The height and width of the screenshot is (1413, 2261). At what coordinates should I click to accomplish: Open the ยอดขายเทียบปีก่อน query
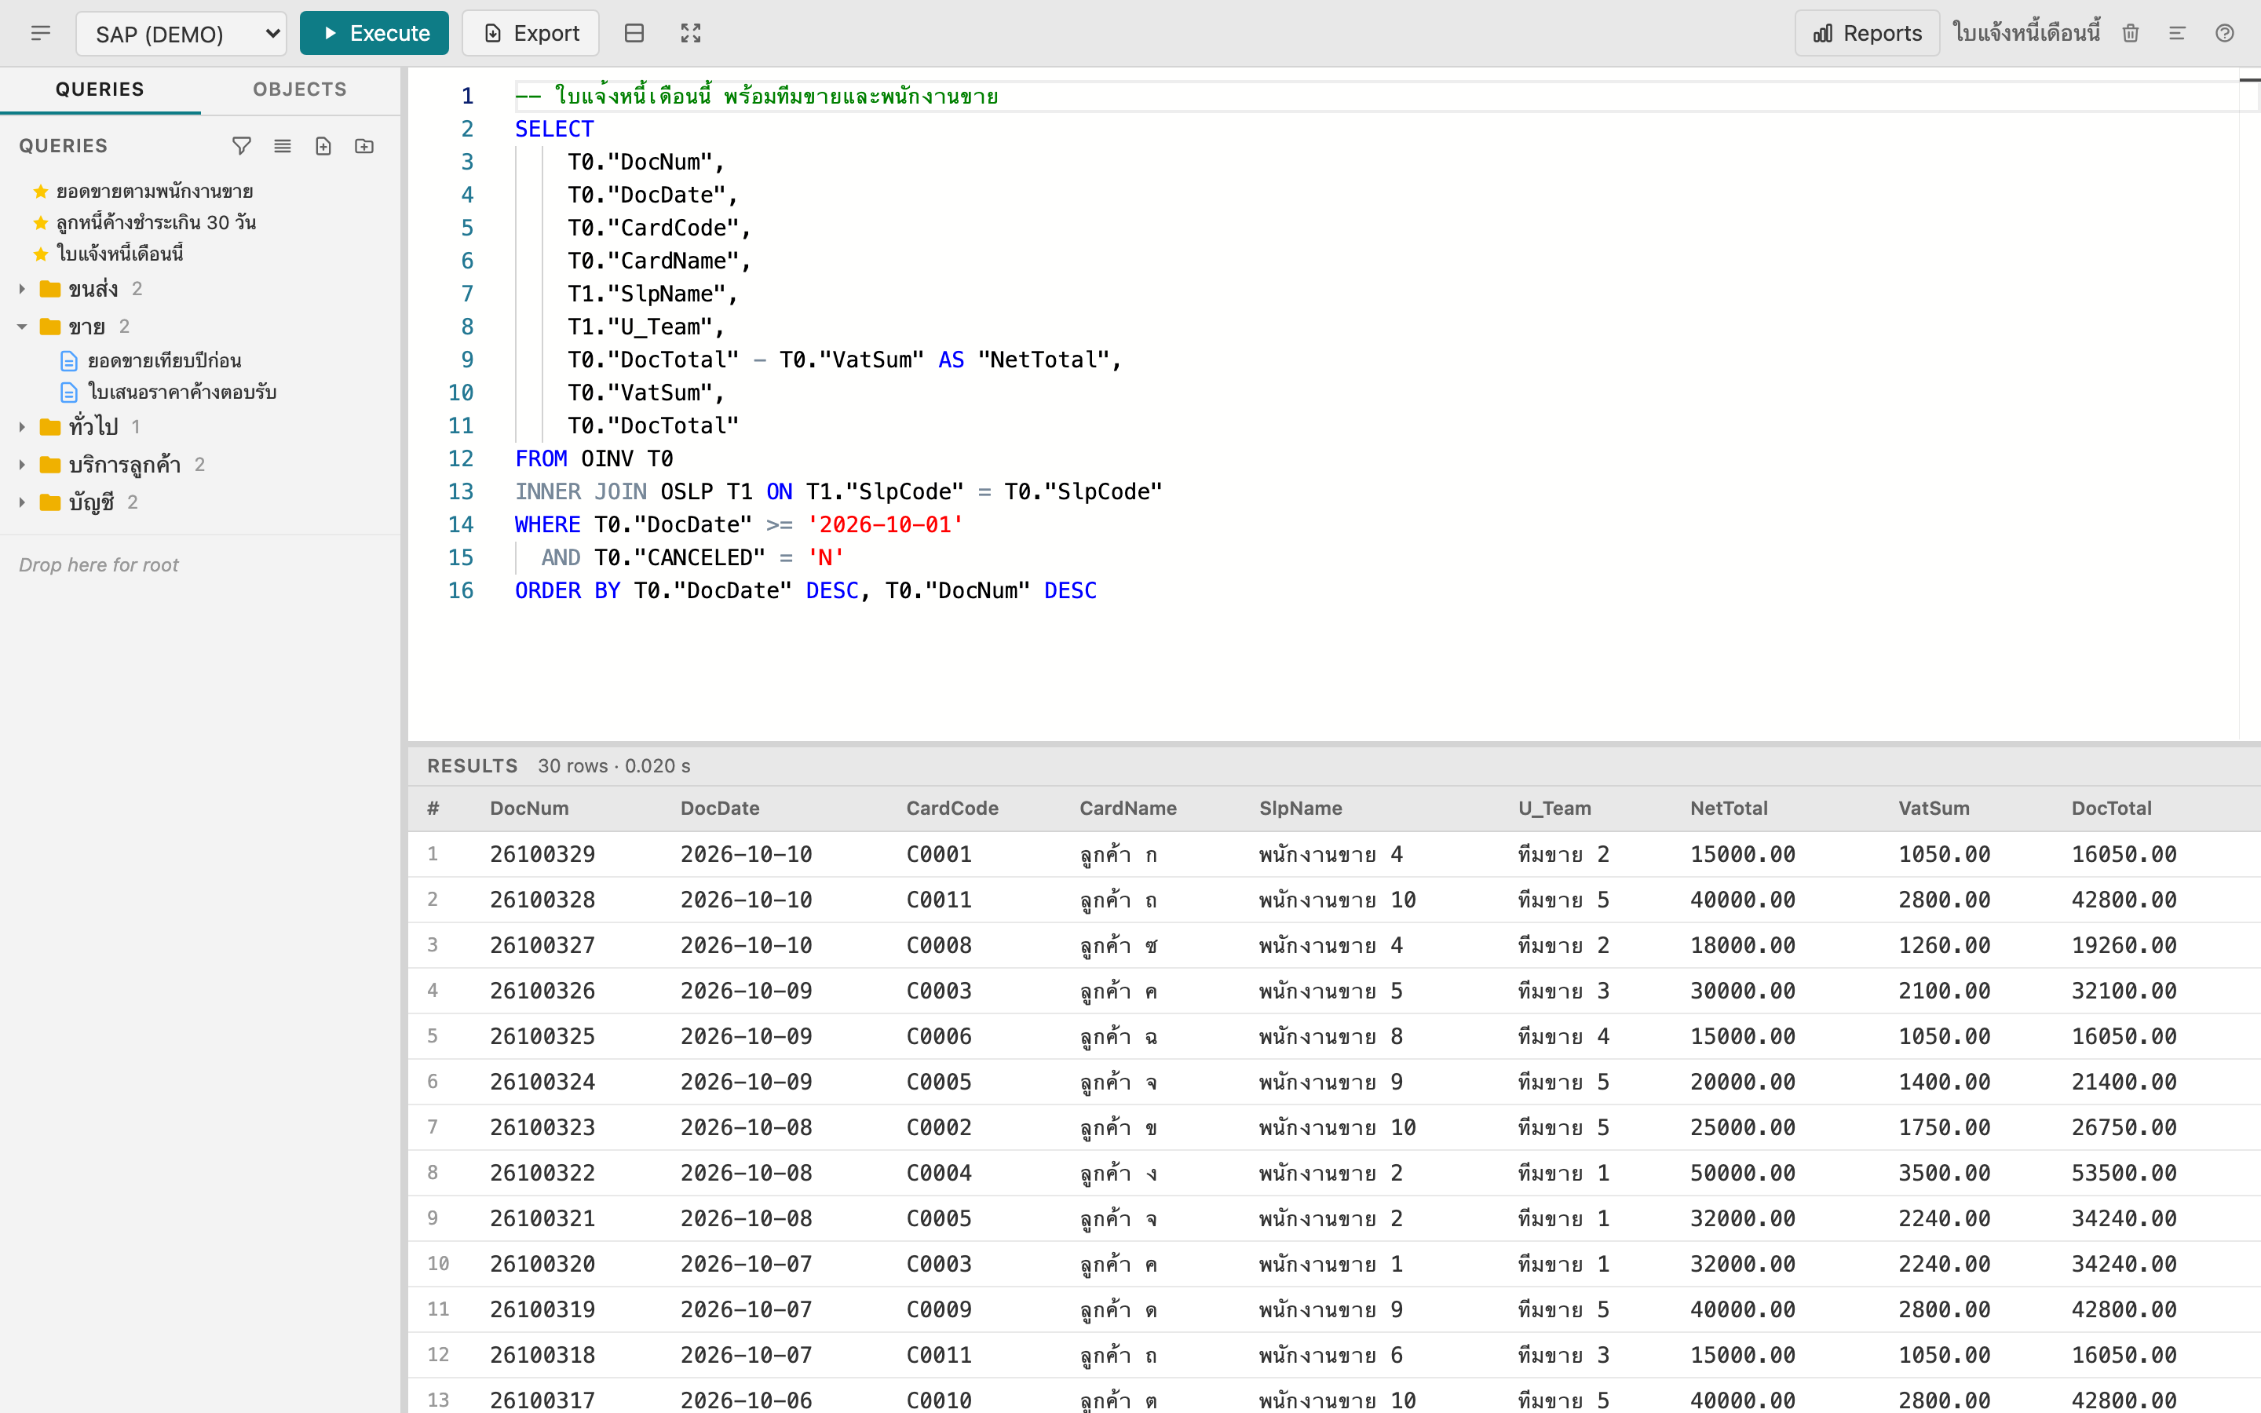[x=164, y=361]
